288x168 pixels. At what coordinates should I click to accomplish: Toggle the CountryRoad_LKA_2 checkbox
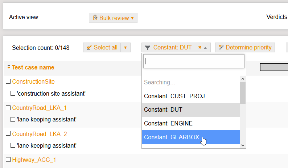click(8, 134)
